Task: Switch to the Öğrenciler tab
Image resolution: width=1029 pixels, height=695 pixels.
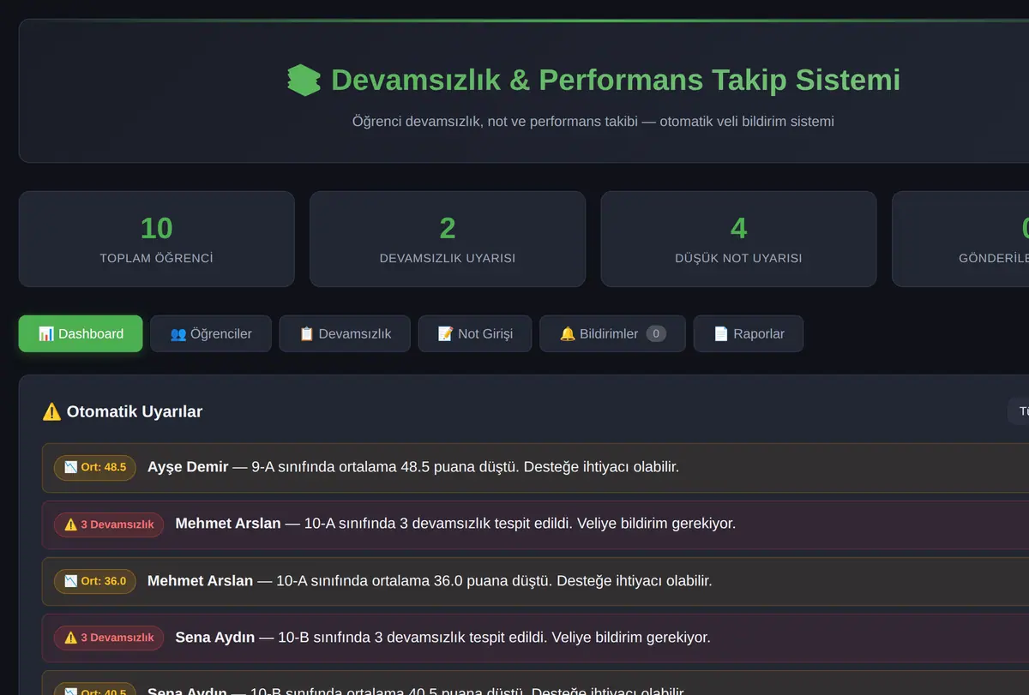Action: coord(211,334)
